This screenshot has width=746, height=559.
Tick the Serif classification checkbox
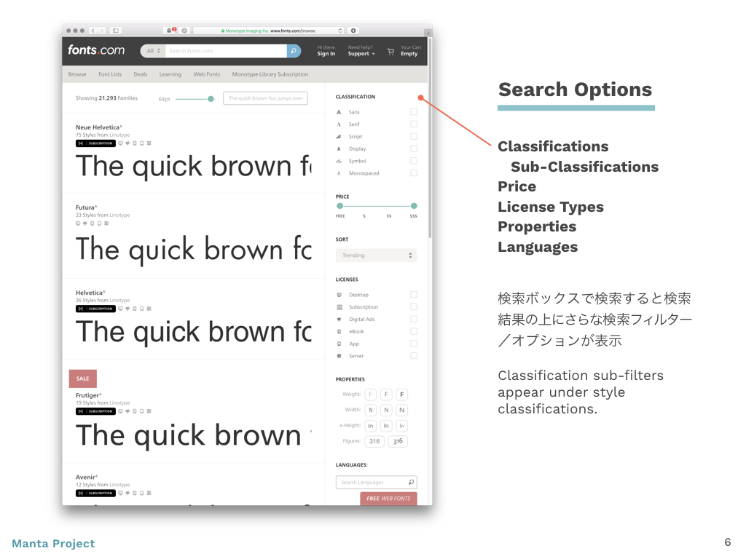[414, 124]
